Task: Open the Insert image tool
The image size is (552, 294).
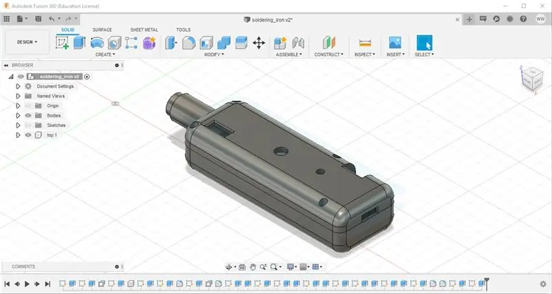Action: (x=395, y=43)
